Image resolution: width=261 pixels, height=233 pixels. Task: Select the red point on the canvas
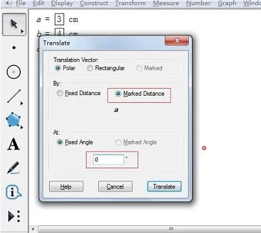click(204, 148)
